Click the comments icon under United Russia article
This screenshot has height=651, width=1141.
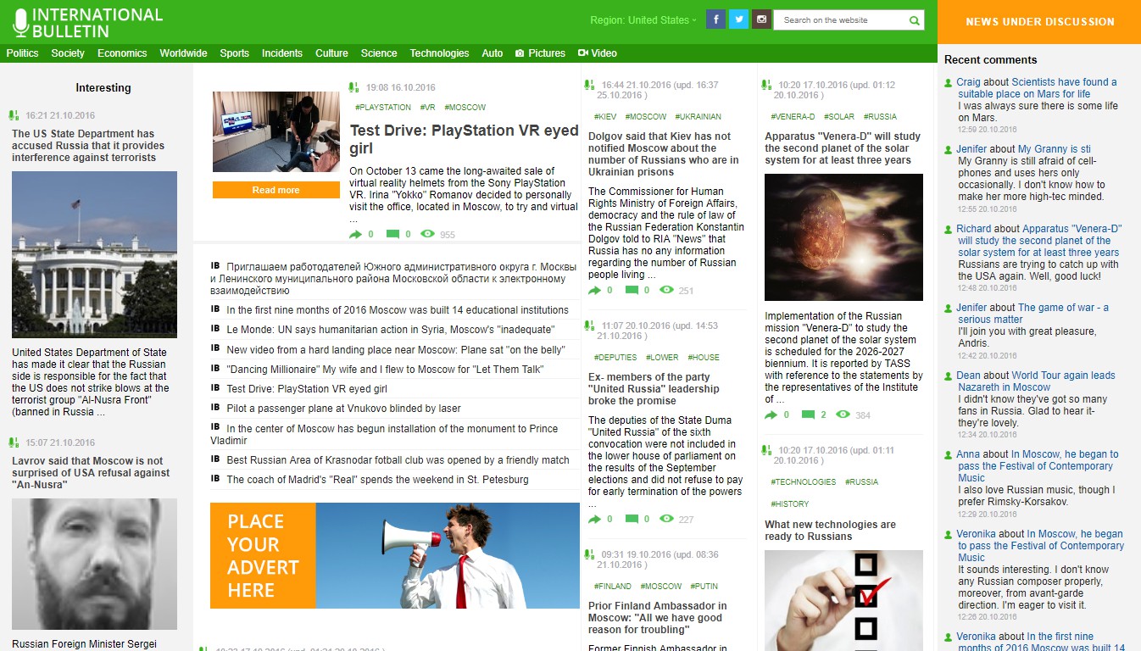[x=632, y=519]
